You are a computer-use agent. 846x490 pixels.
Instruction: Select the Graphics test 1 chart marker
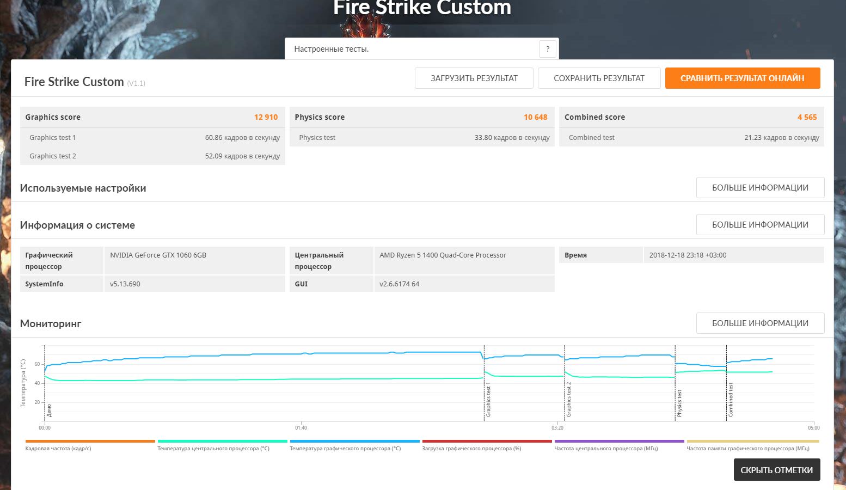pyautogui.click(x=488, y=400)
